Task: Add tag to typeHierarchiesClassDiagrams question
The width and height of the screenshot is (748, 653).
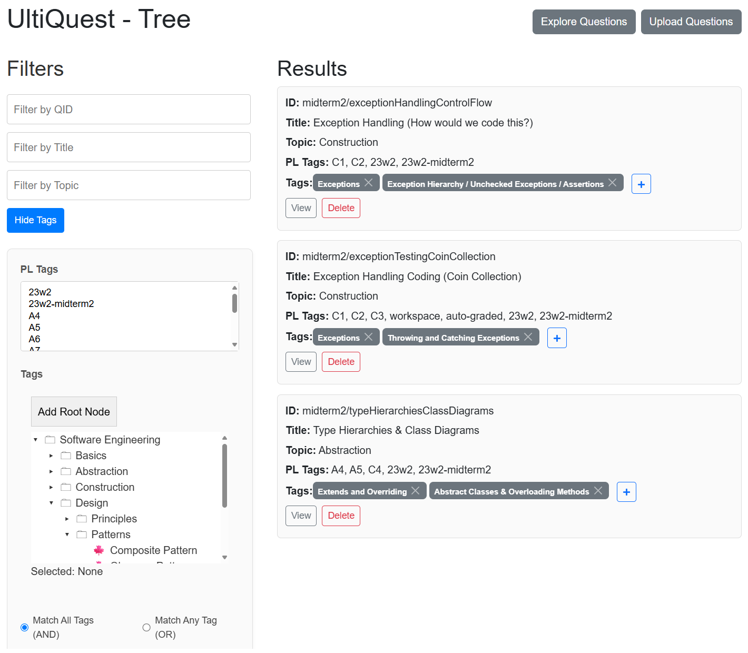Action: point(626,492)
